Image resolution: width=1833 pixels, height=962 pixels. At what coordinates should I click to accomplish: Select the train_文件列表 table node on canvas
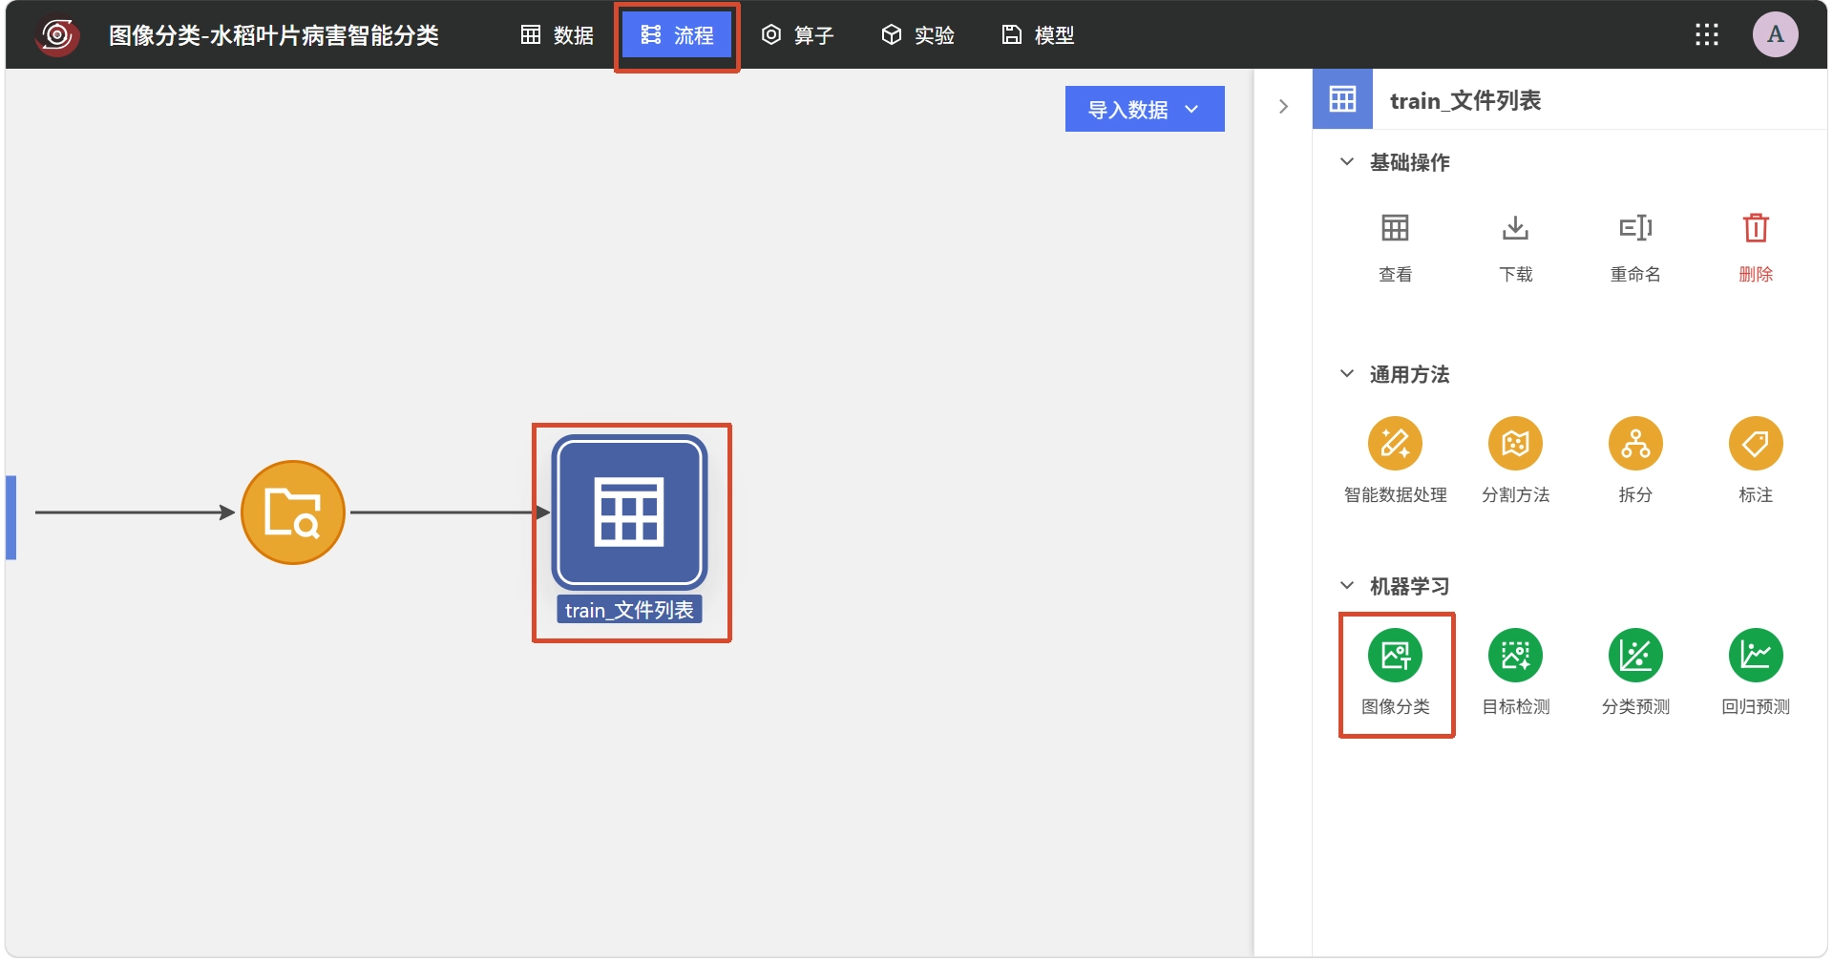click(629, 512)
